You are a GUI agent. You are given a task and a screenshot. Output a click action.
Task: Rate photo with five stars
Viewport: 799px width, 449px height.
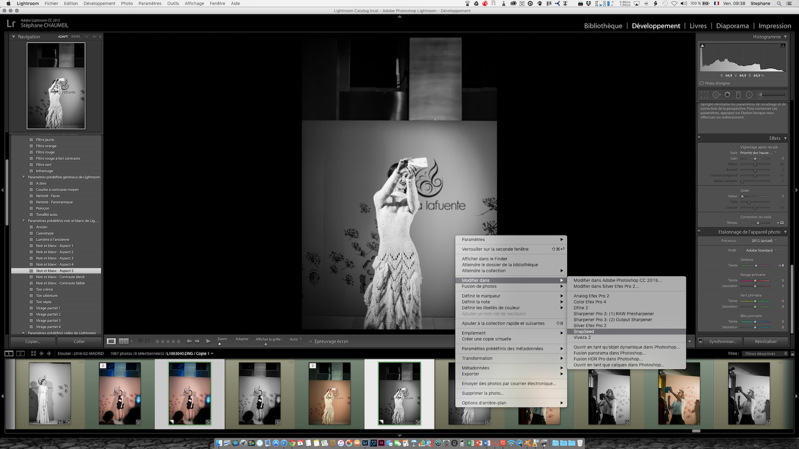point(179,341)
